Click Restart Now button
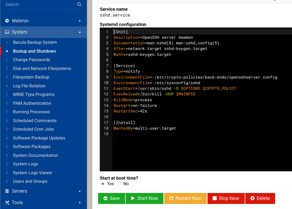Image resolution: width=292 pixels, height=209 pixels. 185,198
